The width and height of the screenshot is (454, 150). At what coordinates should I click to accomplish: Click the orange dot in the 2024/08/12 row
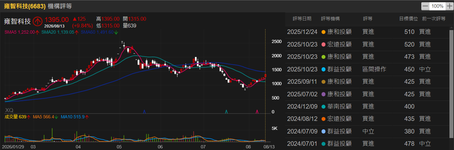pyautogui.click(x=323, y=119)
